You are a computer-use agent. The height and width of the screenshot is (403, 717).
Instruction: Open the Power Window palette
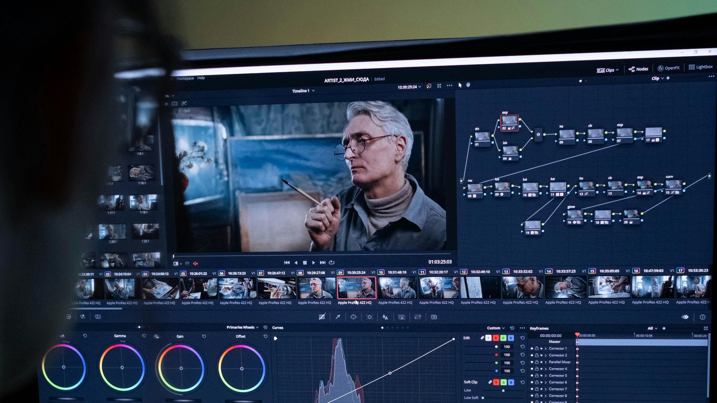(x=353, y=317)
